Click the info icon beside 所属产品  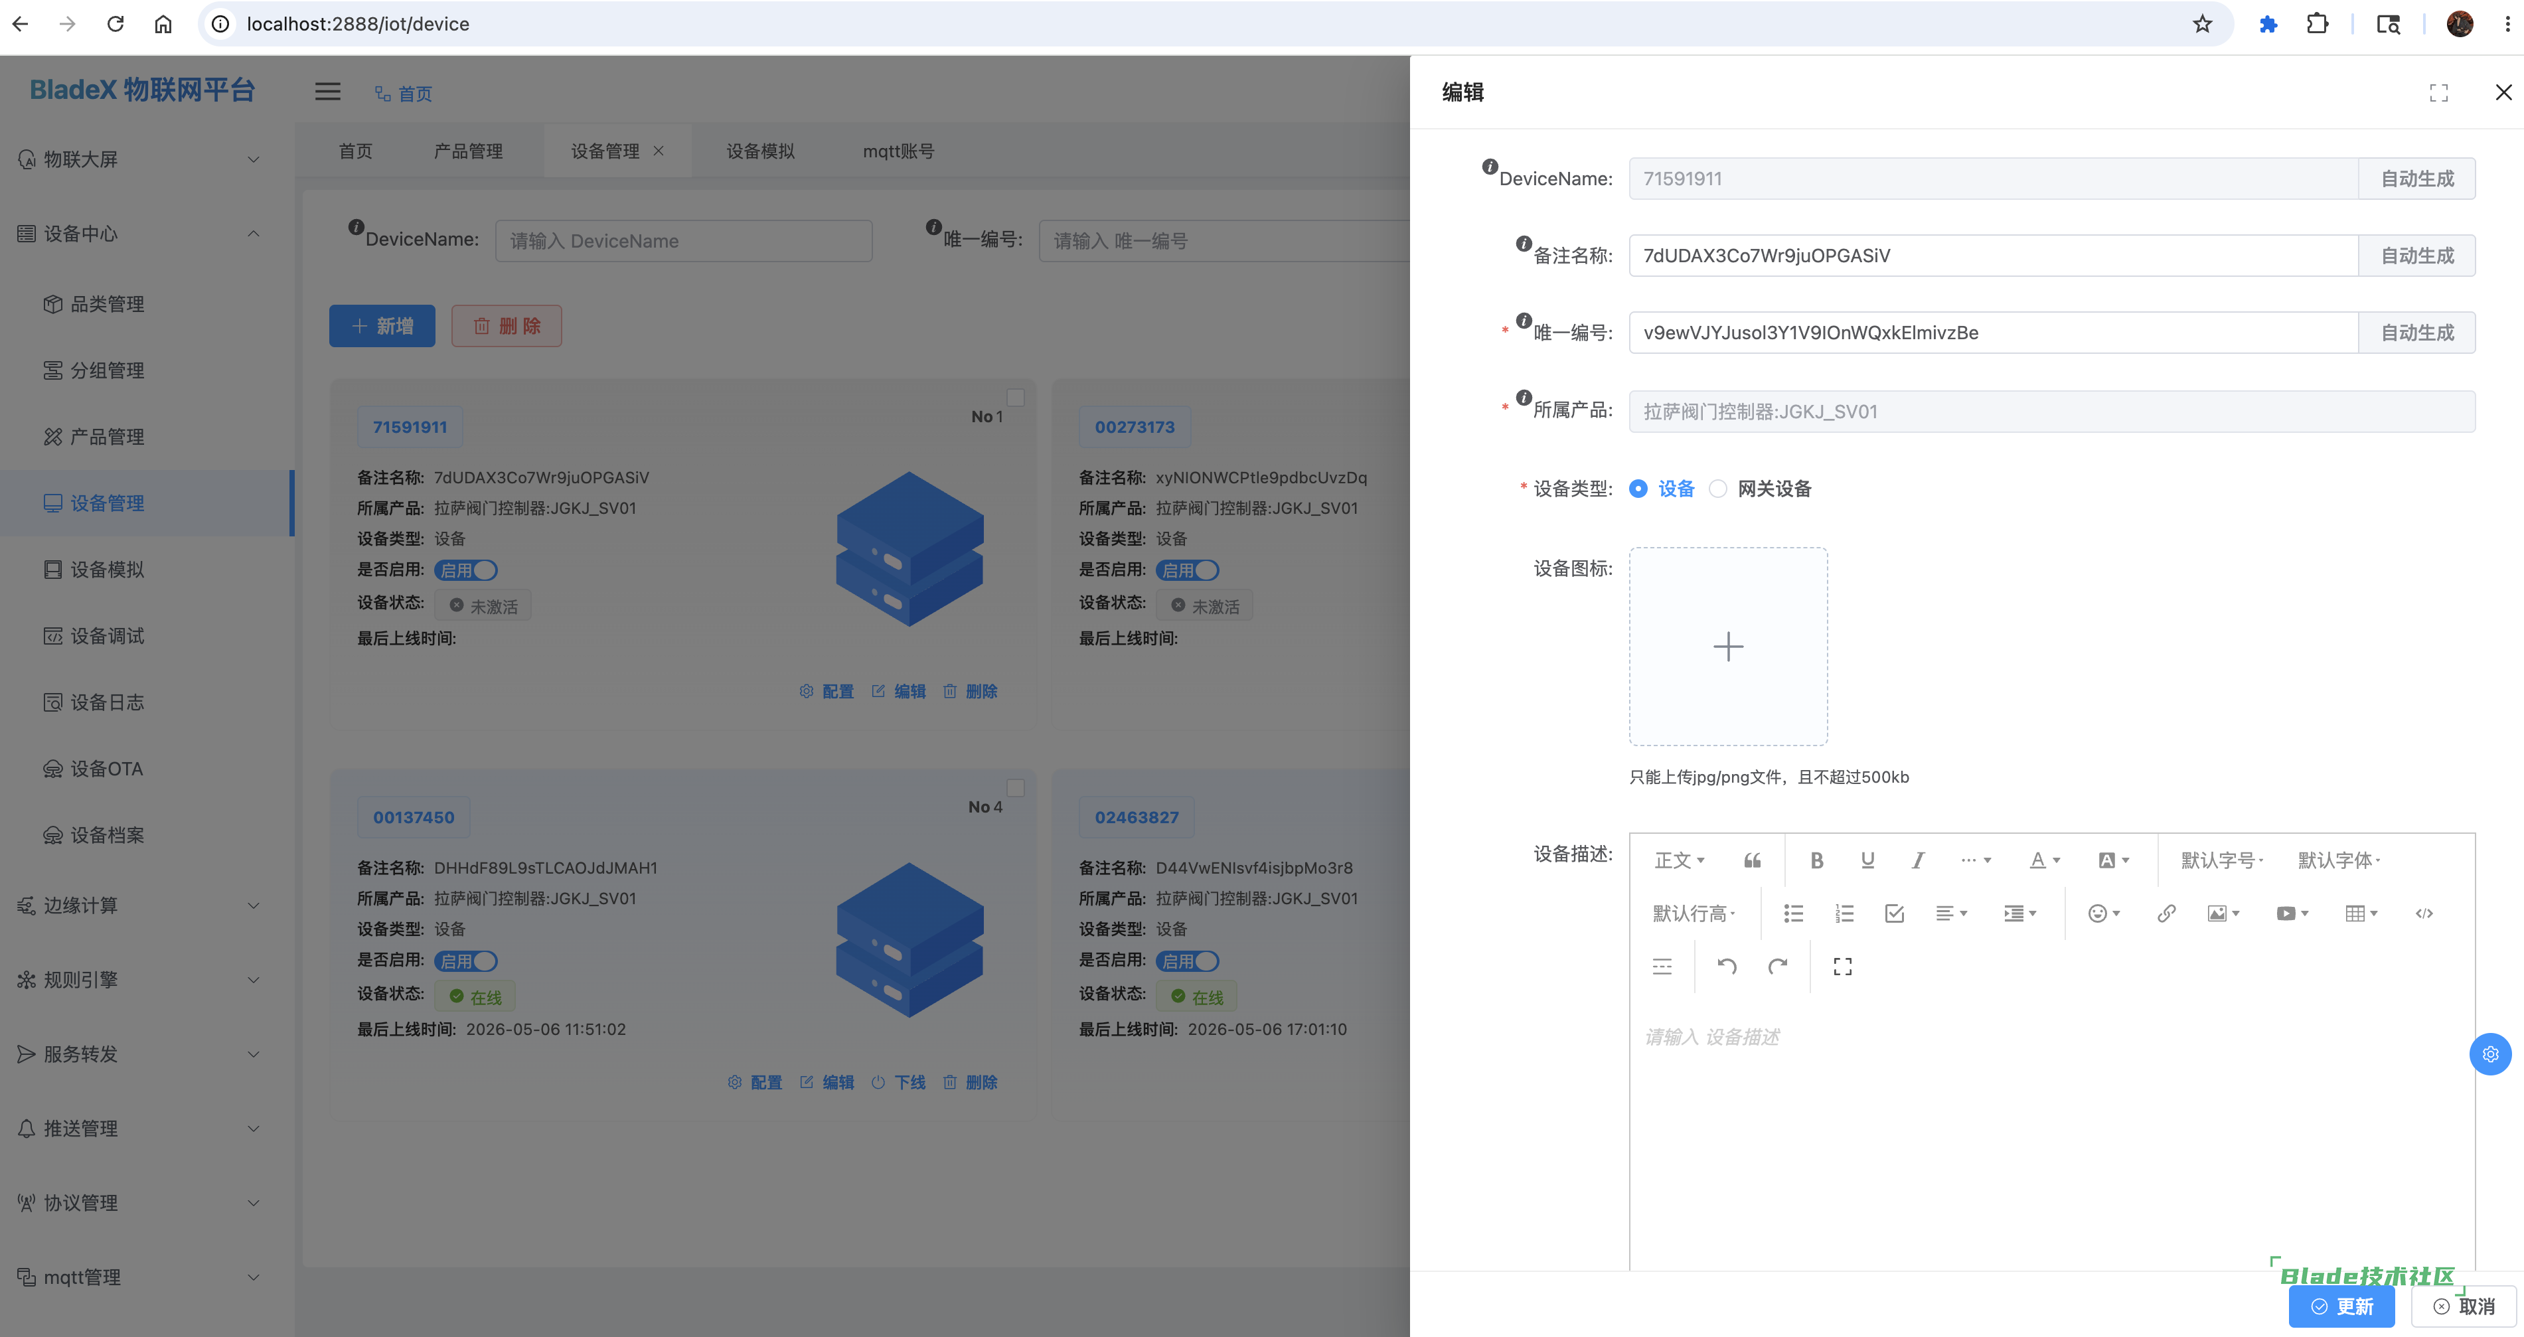tap(1524, 398)
